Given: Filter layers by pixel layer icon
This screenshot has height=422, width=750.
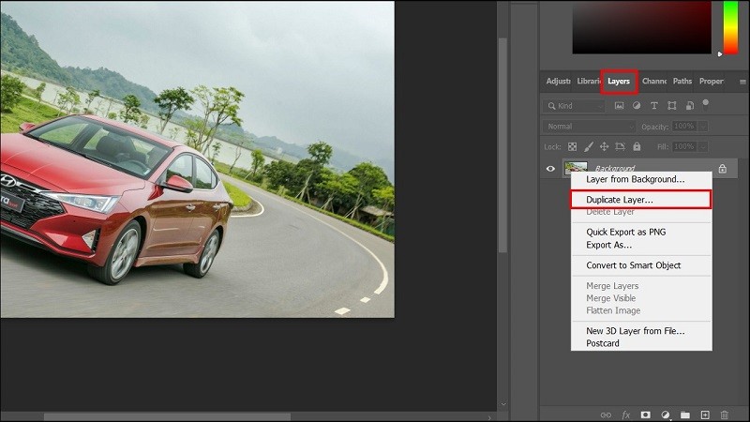Looking at the screenshot, I should pos(619,106).
